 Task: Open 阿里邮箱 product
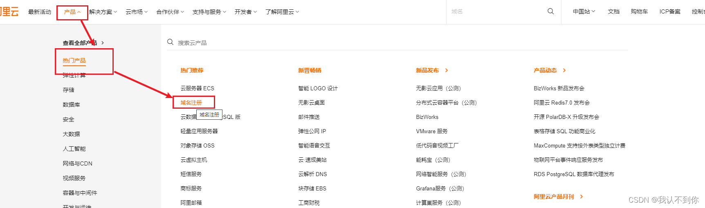click(191, 203)
